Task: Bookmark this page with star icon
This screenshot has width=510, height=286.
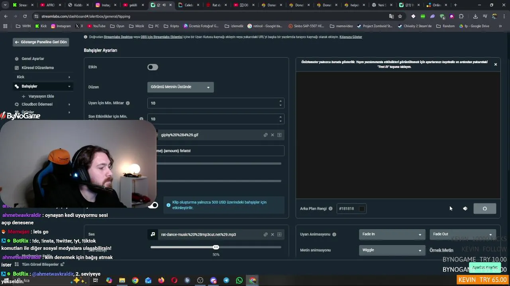Action: (x=400, y=16)
